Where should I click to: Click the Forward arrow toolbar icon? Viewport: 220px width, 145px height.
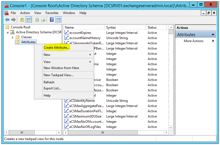click(x=14, y=20)
